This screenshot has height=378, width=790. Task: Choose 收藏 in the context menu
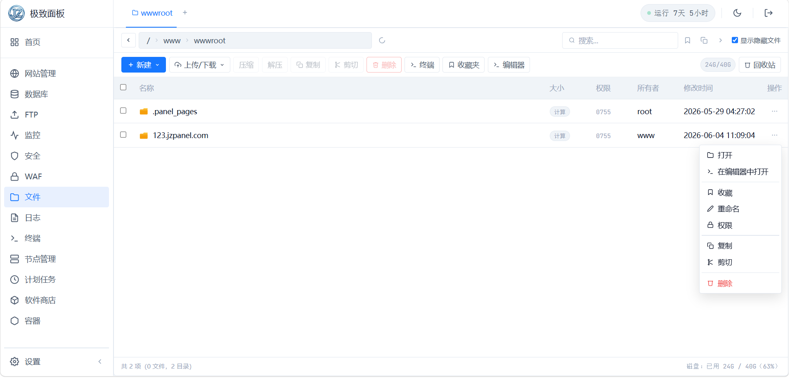tap(740, 193)
